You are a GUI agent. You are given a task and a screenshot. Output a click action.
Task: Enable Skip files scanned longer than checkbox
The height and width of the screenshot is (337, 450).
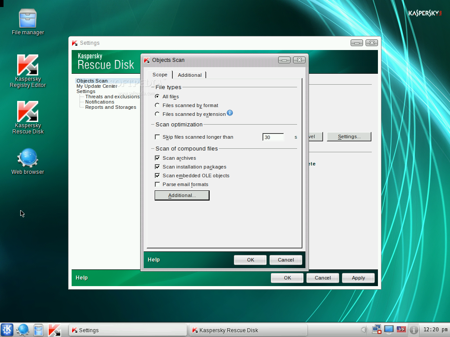pyautogui.click(x=157, y=137)
